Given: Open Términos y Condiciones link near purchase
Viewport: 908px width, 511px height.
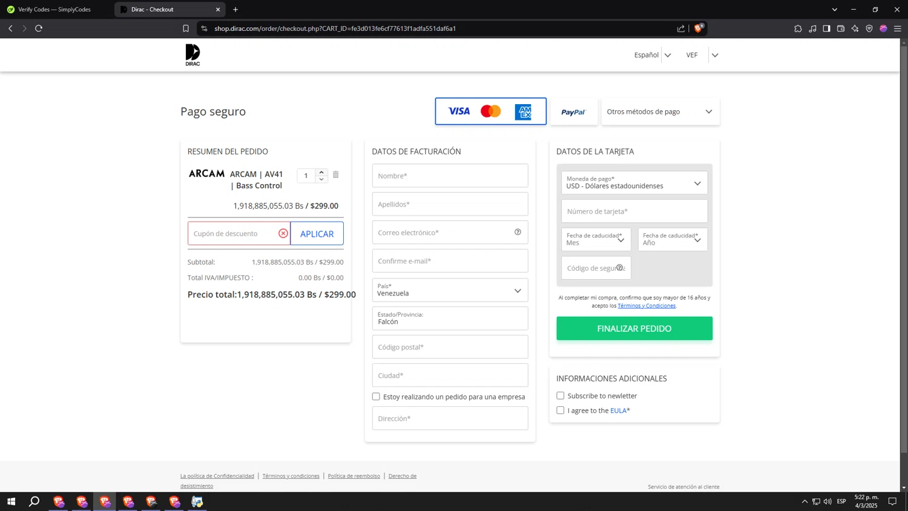Looking at the screenshot, I should pyautogui.click(x=646, y=306).
